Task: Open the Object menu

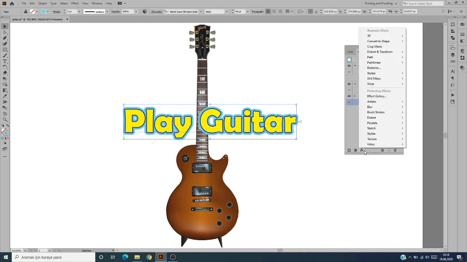Action: [x=42, y=3]
